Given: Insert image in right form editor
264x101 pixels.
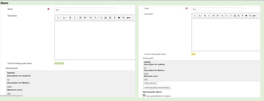Looking at the screenshot, I should point(235,16).
